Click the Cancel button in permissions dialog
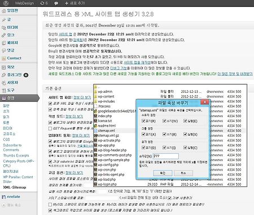The image size is (254, 215). tap(183, 173)
